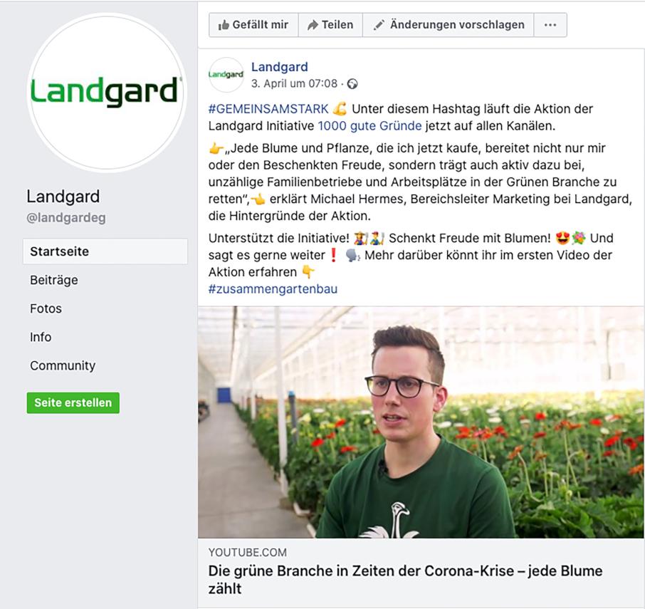Click the thumbs-up icon on Gefällt mir

224,25
